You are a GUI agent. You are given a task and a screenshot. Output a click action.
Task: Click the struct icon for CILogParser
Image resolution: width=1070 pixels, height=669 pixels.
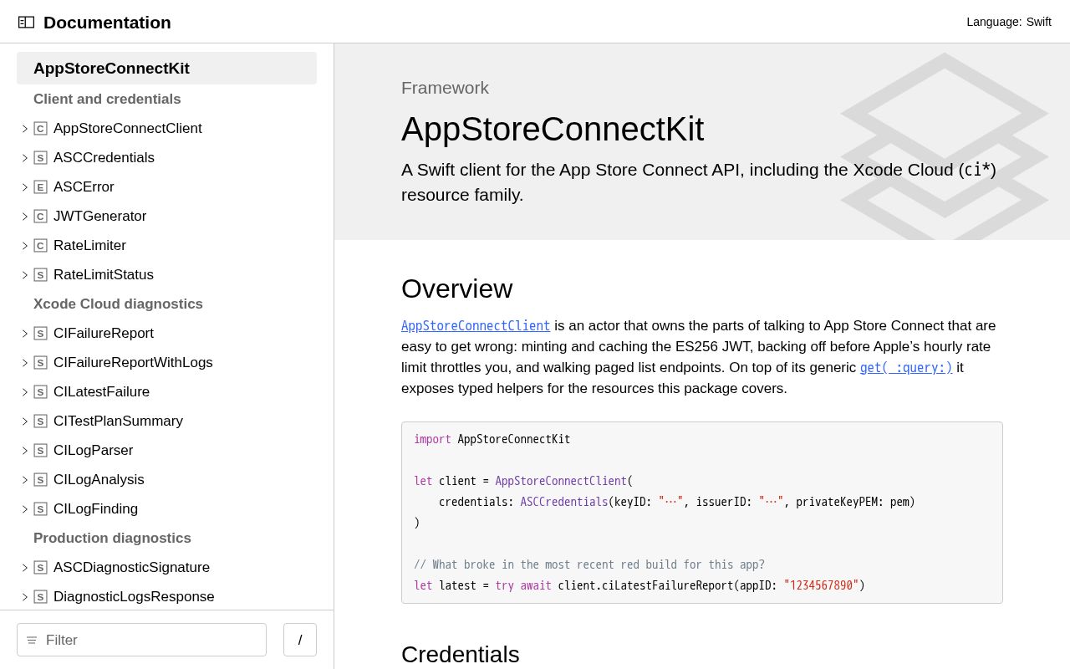click(x=40, y=451)
